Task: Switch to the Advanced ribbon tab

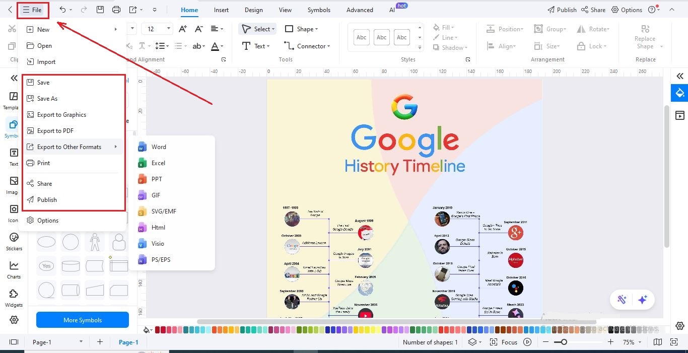Action: 360,10
